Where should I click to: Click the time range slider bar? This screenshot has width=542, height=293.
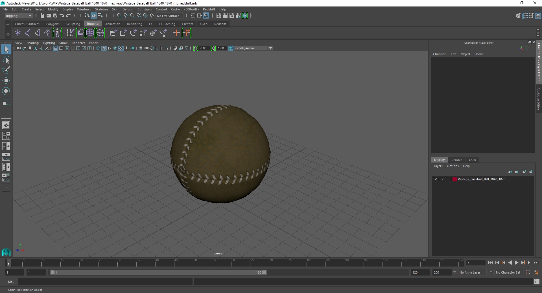(158, 272)
